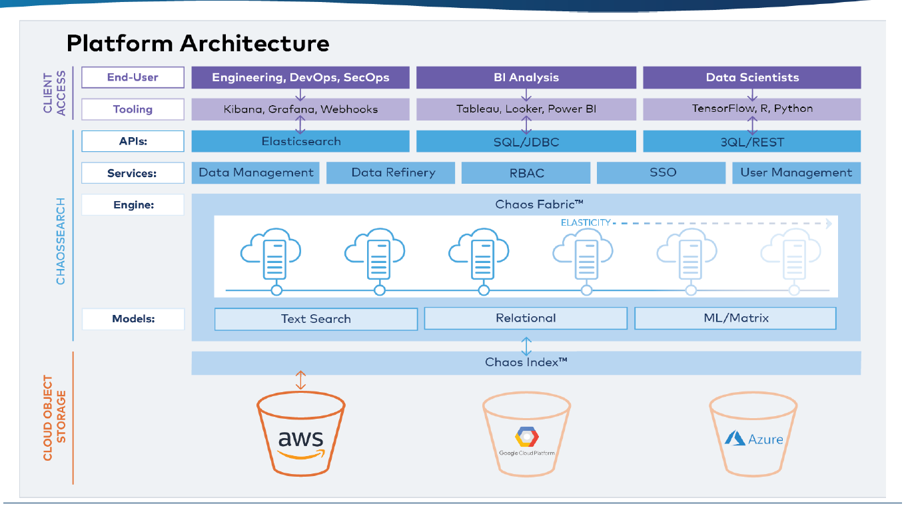The image size is (904, 512).
Task: Click the Services: label box
Action: [x=133, y=173]
